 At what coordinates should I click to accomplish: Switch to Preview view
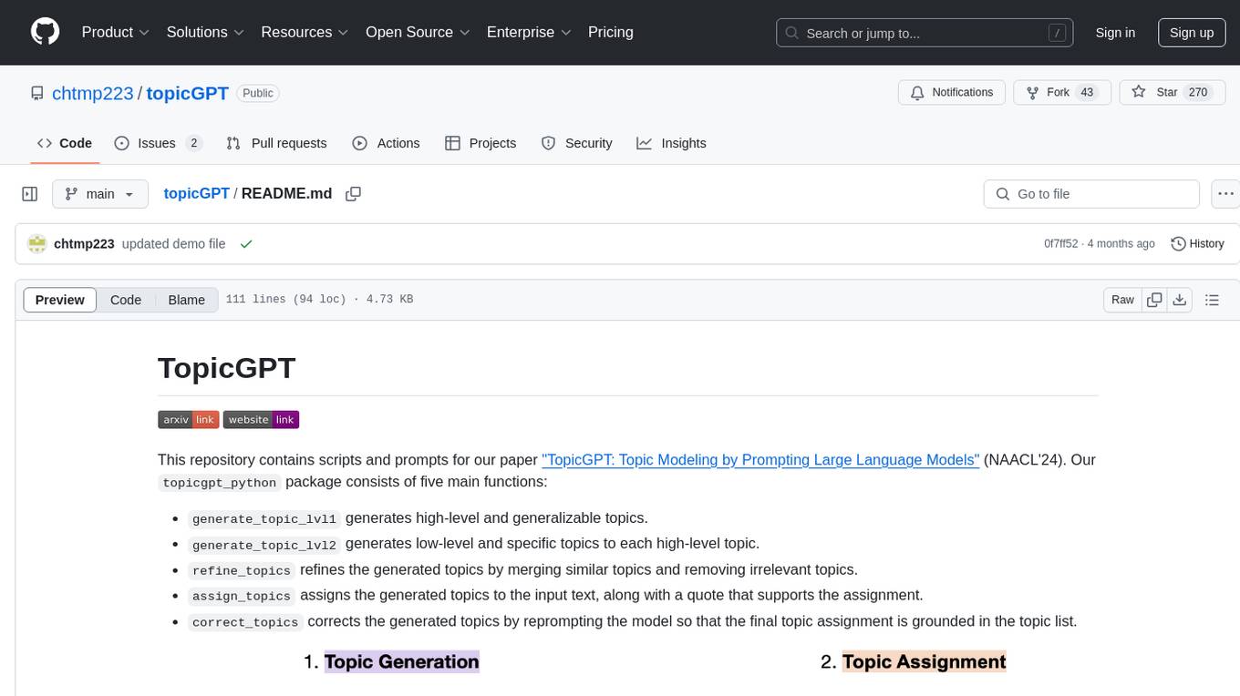point(60,300)
